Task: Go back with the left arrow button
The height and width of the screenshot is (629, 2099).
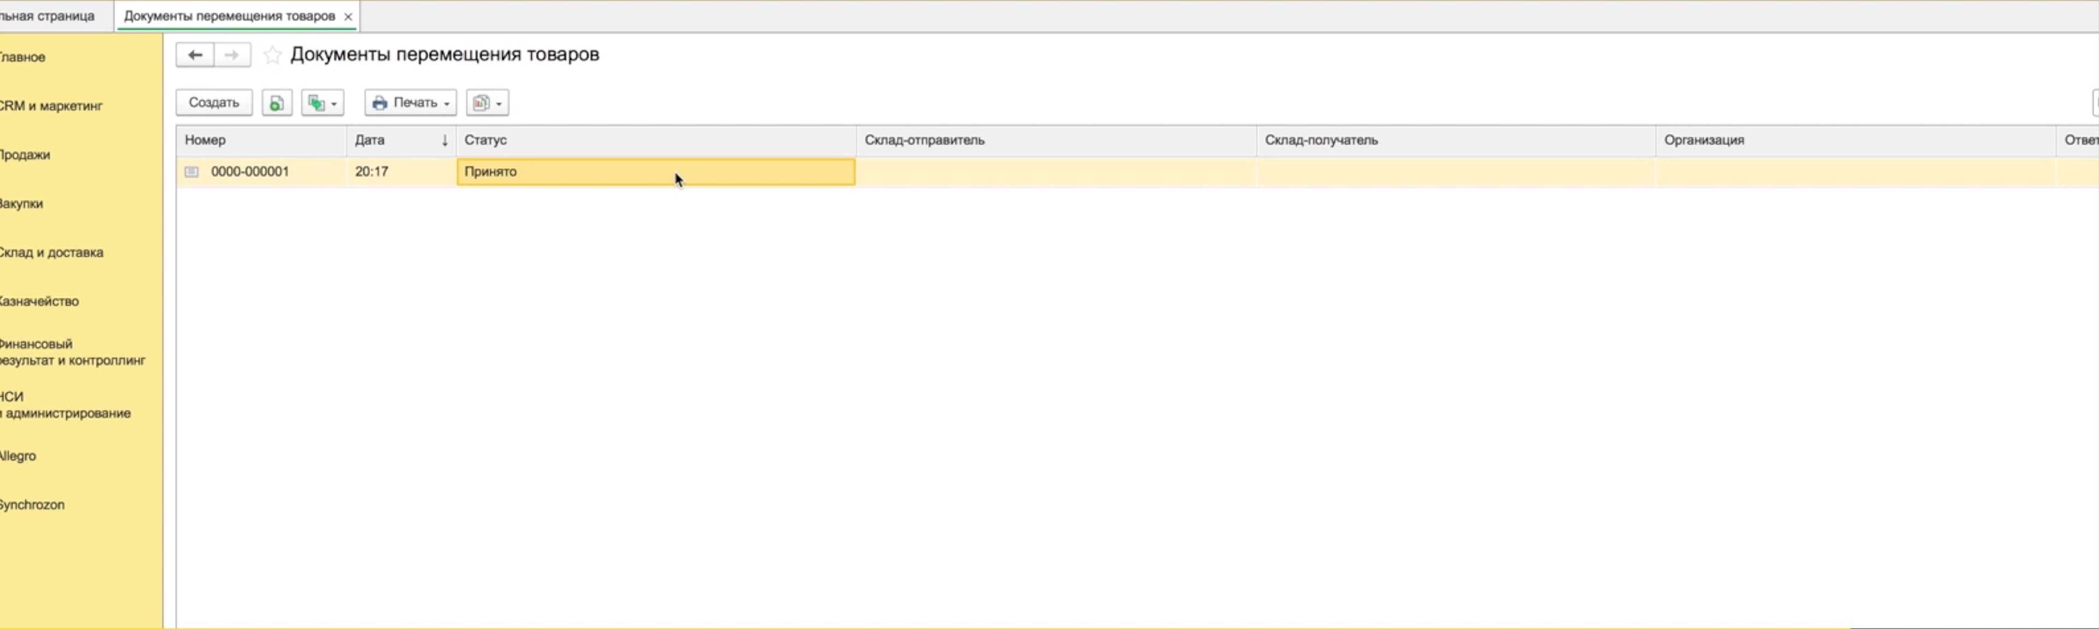Action: click(195, 55)
